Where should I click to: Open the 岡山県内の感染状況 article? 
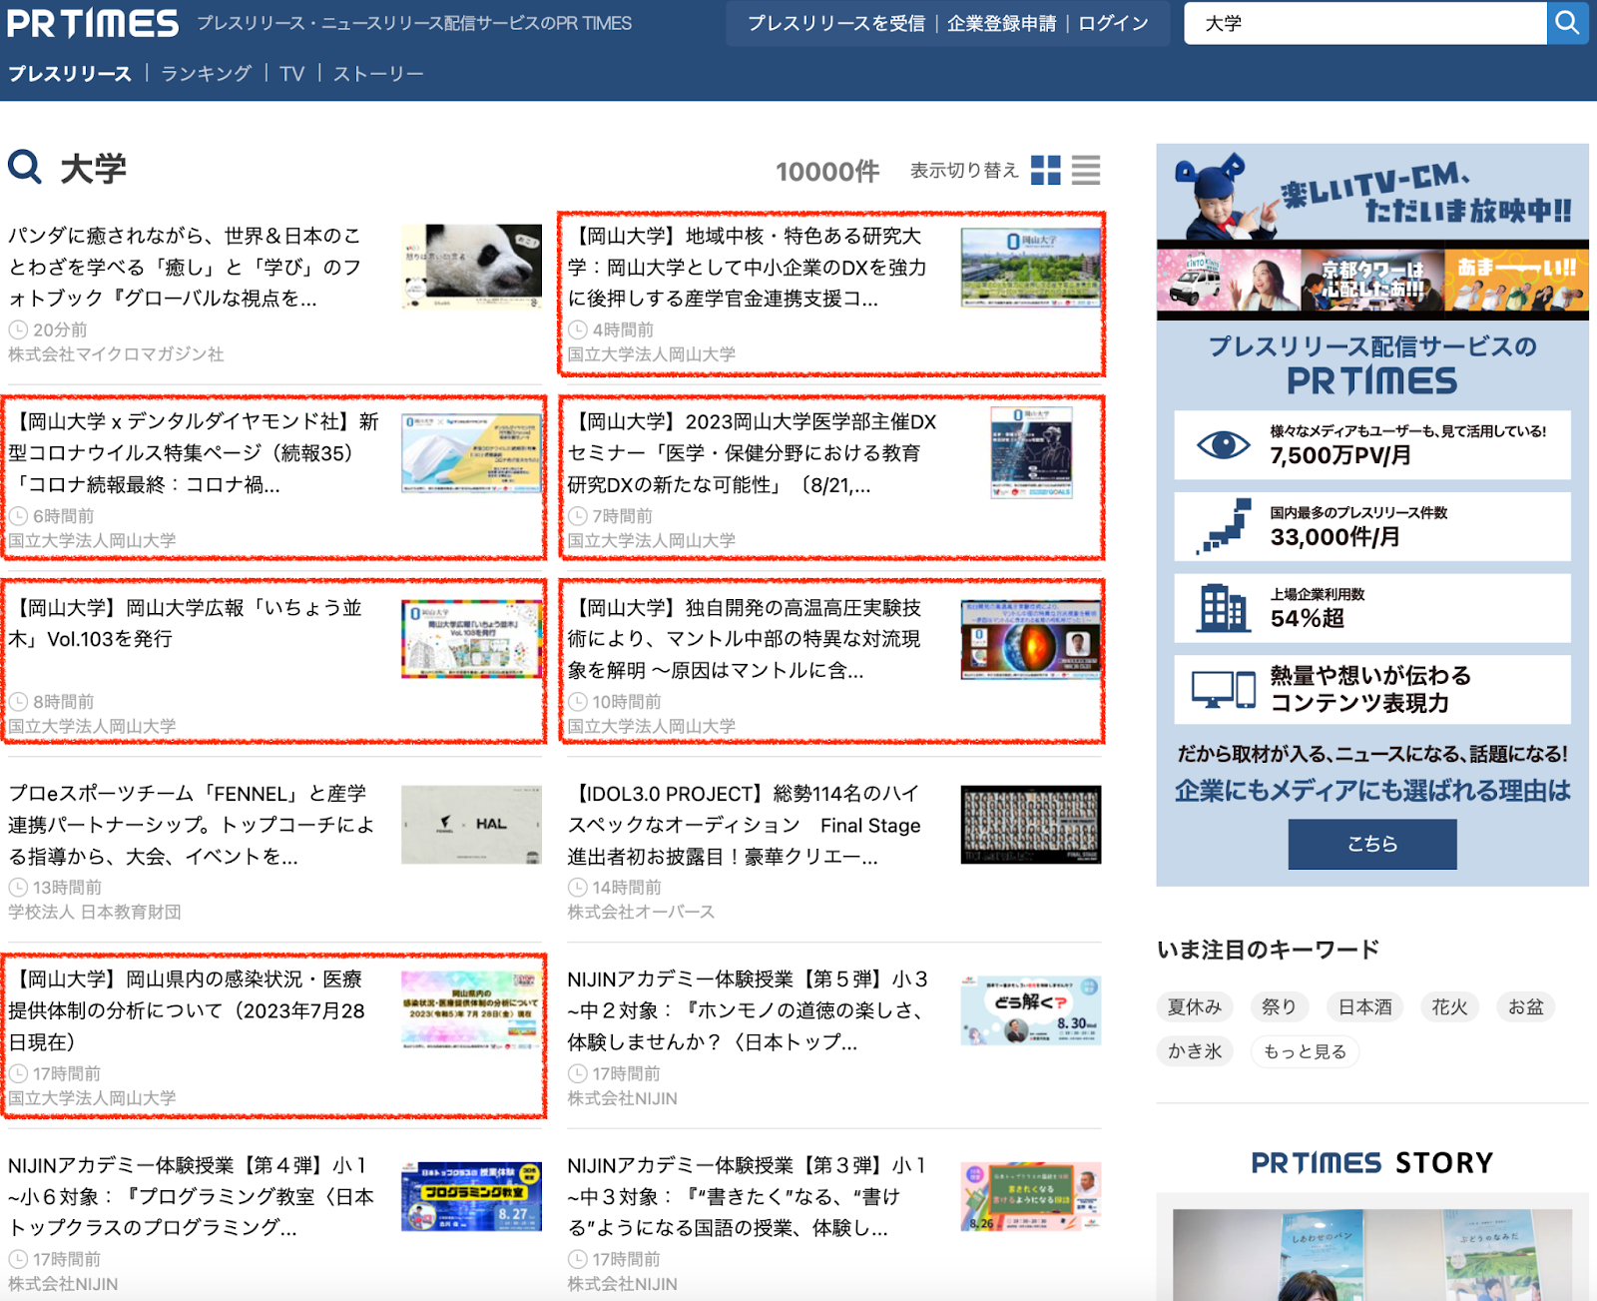point(187,1010)
